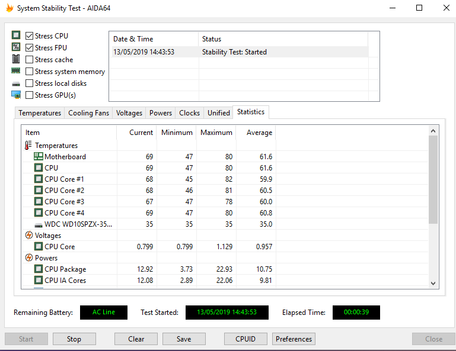Click the monitor icon beside Stress GPU(s)
Viewport: 456px width, 351px height.
[16, 95]
